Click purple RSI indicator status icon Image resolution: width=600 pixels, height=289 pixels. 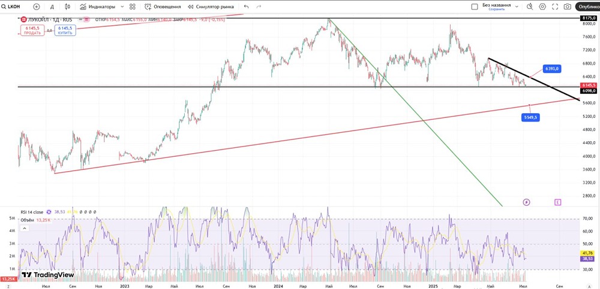(49, 211)
